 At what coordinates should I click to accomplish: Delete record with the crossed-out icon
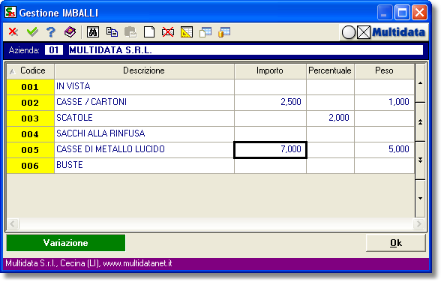[168, 32]
